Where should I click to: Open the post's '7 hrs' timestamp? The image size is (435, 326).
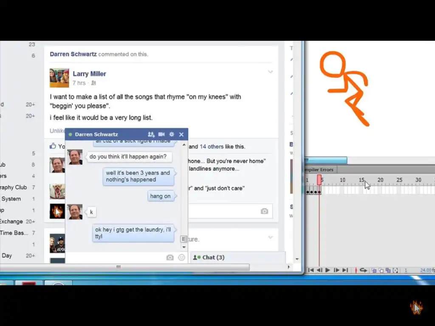click(x=79, y=83)
